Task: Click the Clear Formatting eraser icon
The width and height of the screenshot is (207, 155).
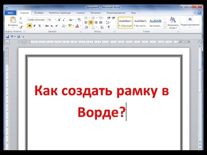Action: tap(79, 20)
